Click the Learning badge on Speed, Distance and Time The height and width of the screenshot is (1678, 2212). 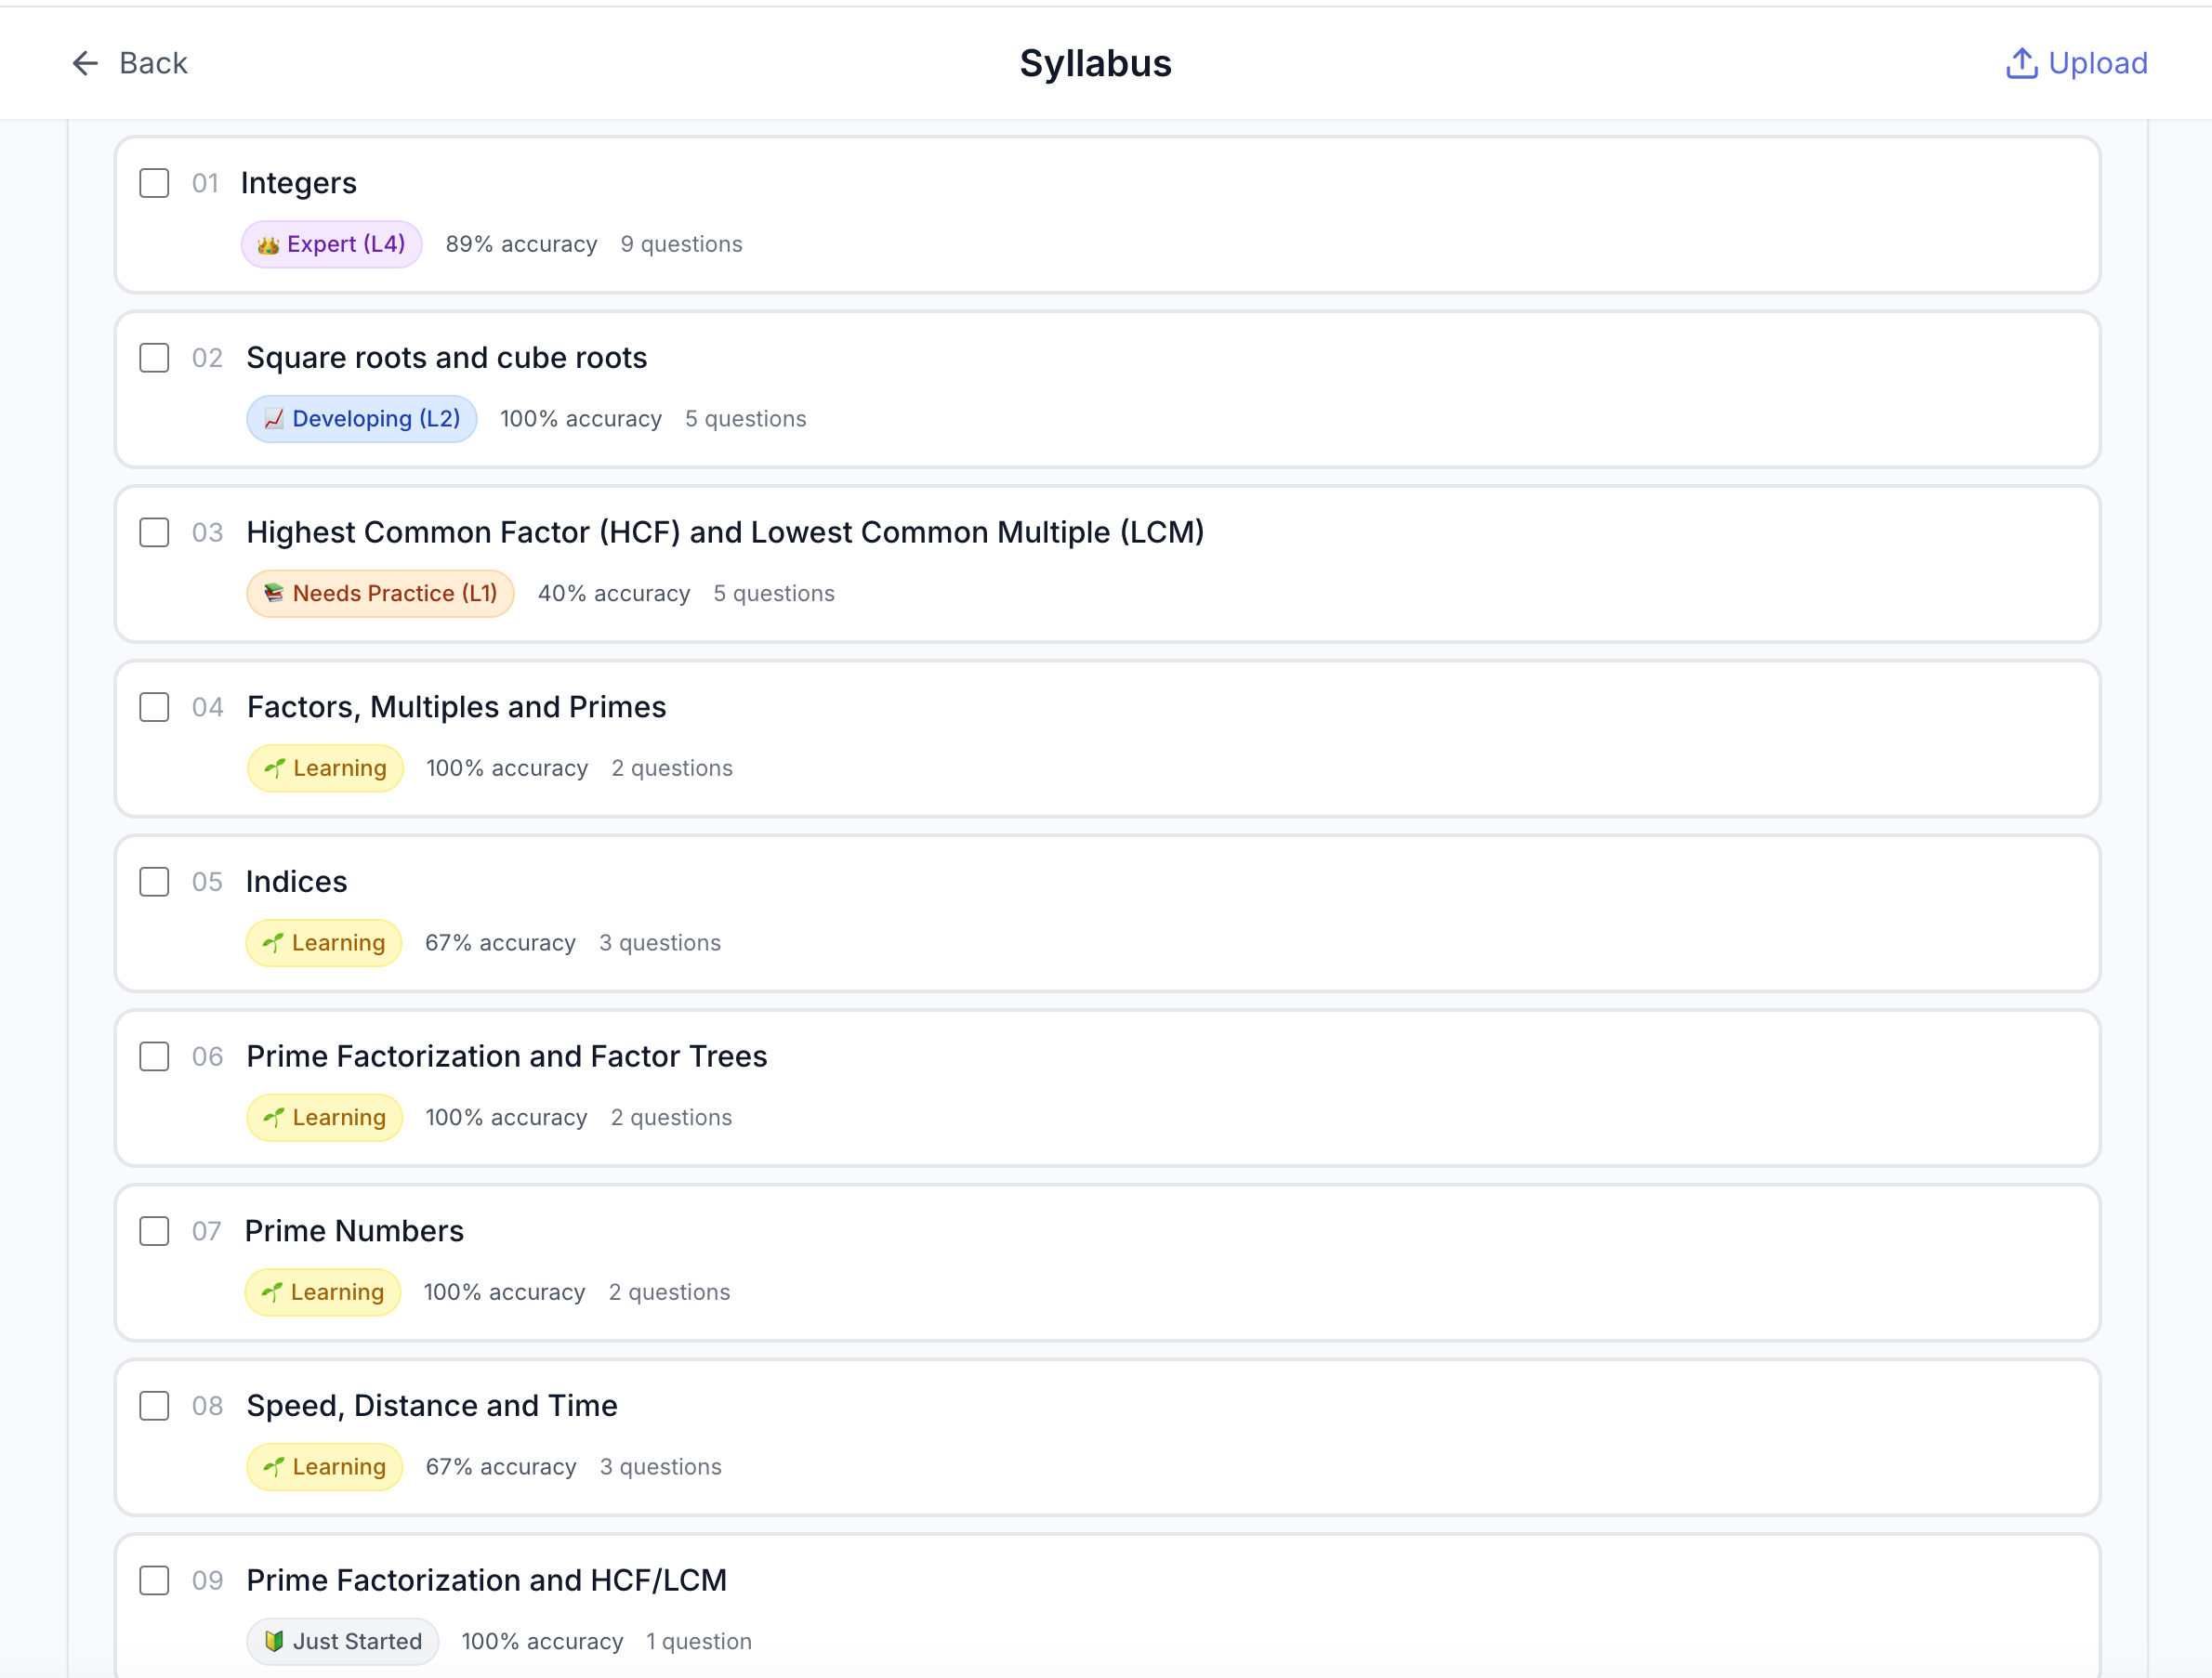click(325, 1466)
